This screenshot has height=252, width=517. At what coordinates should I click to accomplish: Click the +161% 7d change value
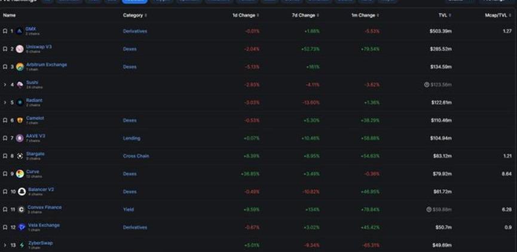click(313, 67)
